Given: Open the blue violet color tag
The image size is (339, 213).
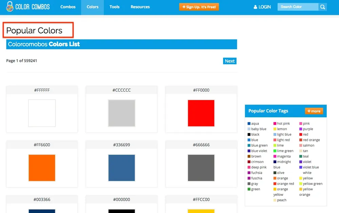Looking at the screenshot, I should (x=259, y=151).
